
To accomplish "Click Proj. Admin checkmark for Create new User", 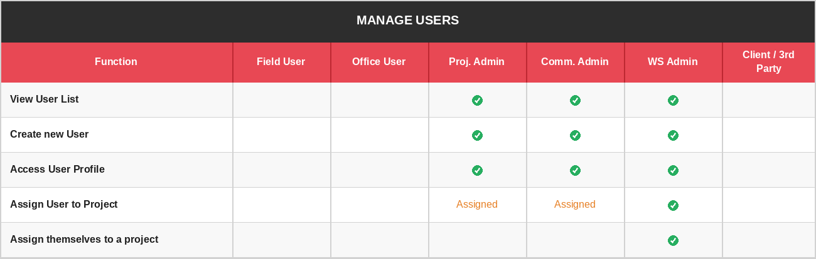I will pyautogui.click(x=477, y=135).
